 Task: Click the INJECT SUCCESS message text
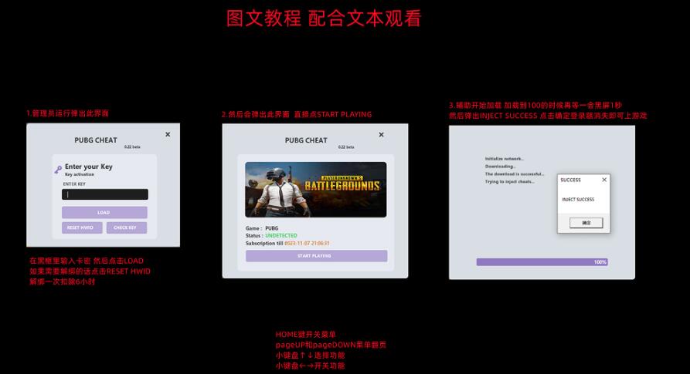(x=578, y=199)
